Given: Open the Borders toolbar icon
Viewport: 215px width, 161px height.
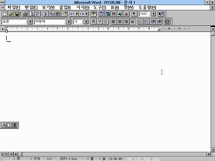Looking at the screenshot, I should tap(167, 22).
